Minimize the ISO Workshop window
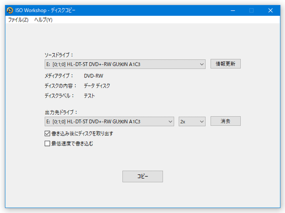Image resolution: width=285 pixels, height=213 pixels. [x=231, y=10]
